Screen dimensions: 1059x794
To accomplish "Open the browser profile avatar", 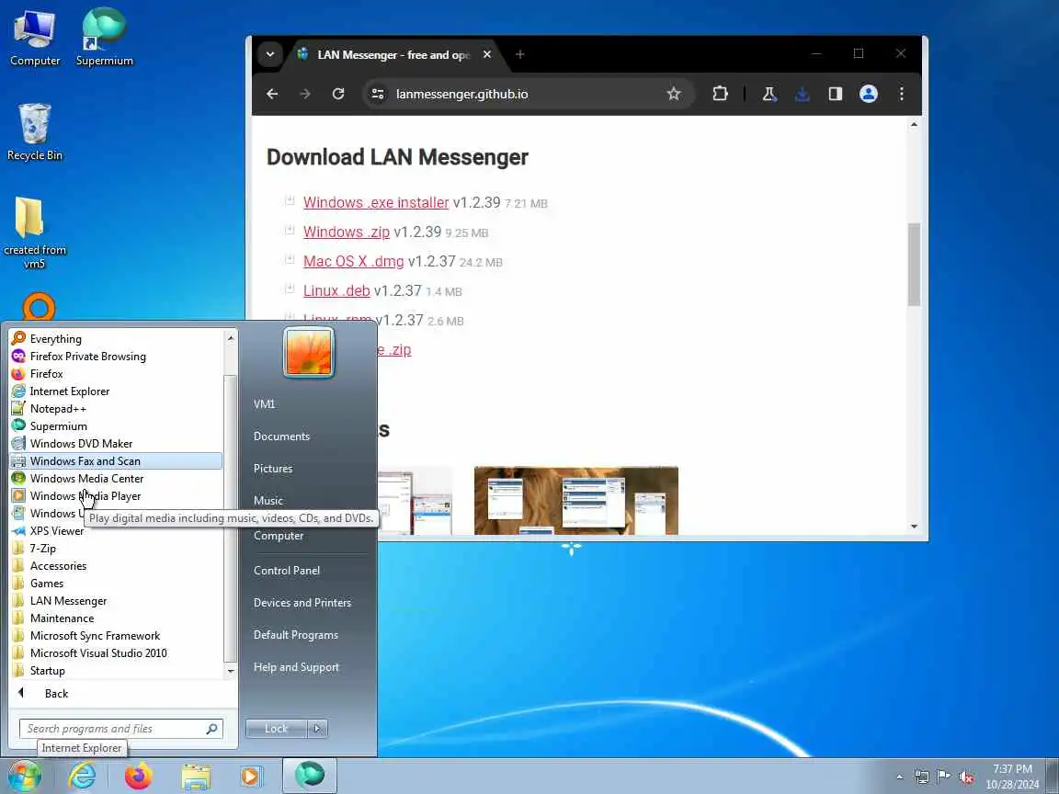I will coord(869,94).
